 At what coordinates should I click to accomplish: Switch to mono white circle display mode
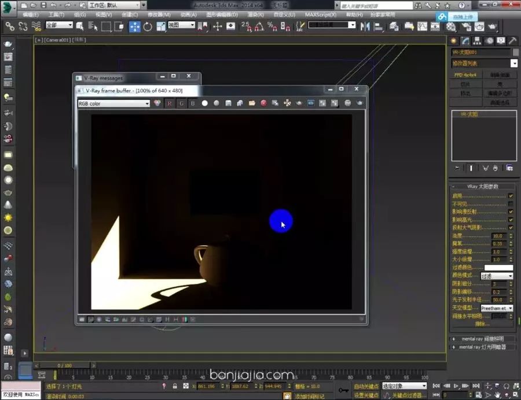pos(205,103)
